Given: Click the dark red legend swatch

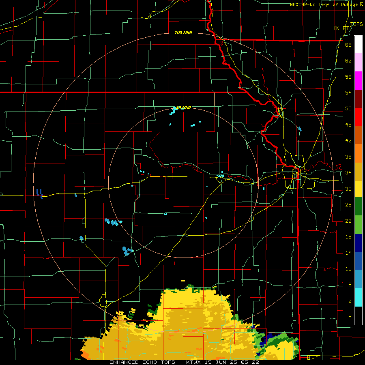Looking at the screenshot, I should pyautogui.click(x=358, y=99).
